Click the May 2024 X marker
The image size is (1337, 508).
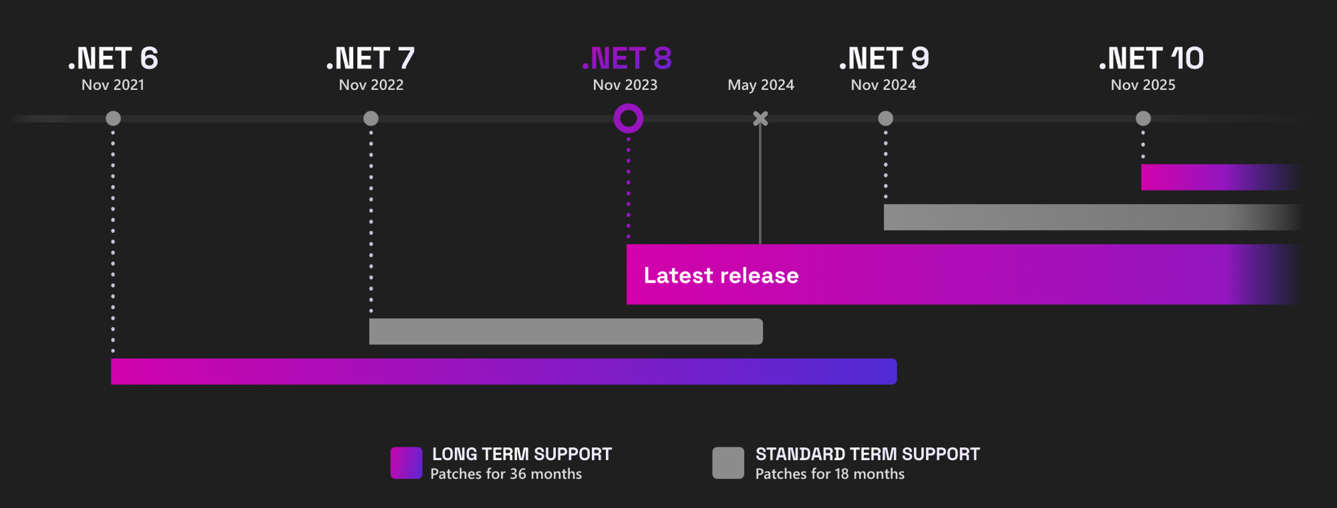(760, 118)
